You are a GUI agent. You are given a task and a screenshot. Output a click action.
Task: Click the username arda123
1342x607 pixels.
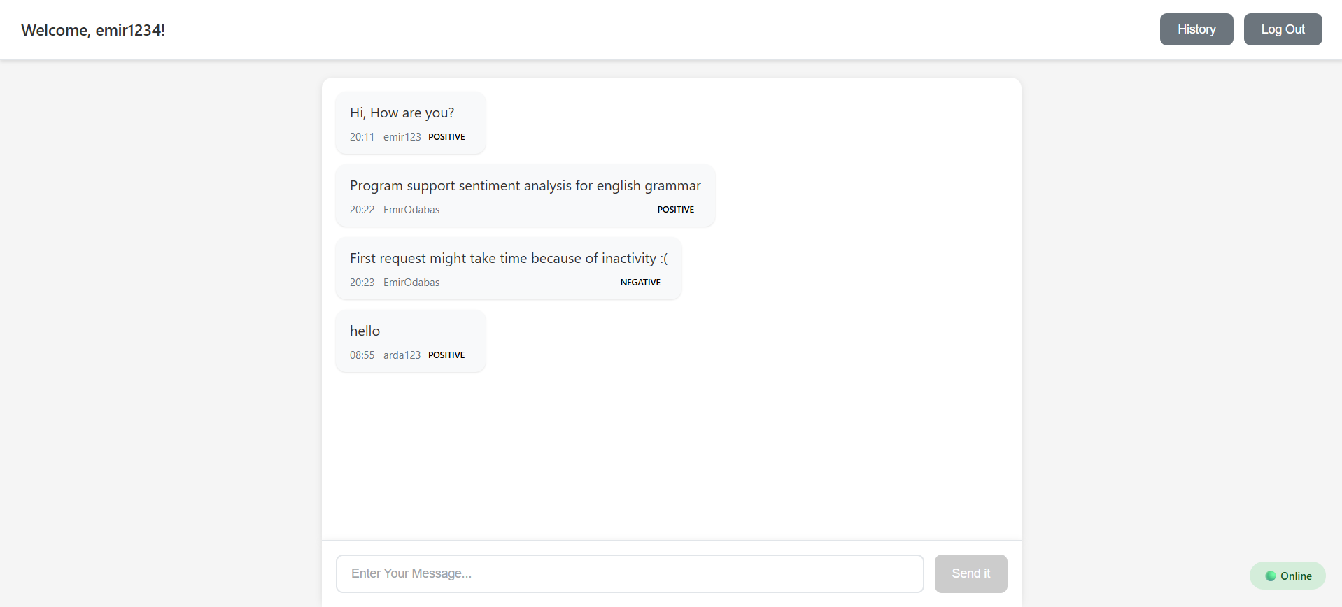402,355
